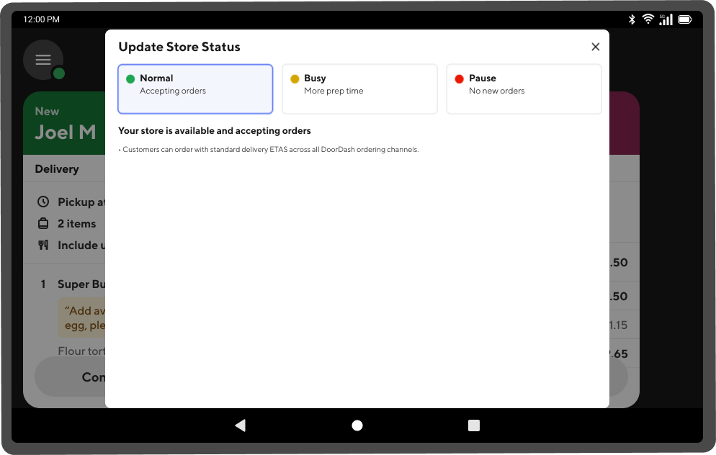Click the 5G signal strength icon

666,19
